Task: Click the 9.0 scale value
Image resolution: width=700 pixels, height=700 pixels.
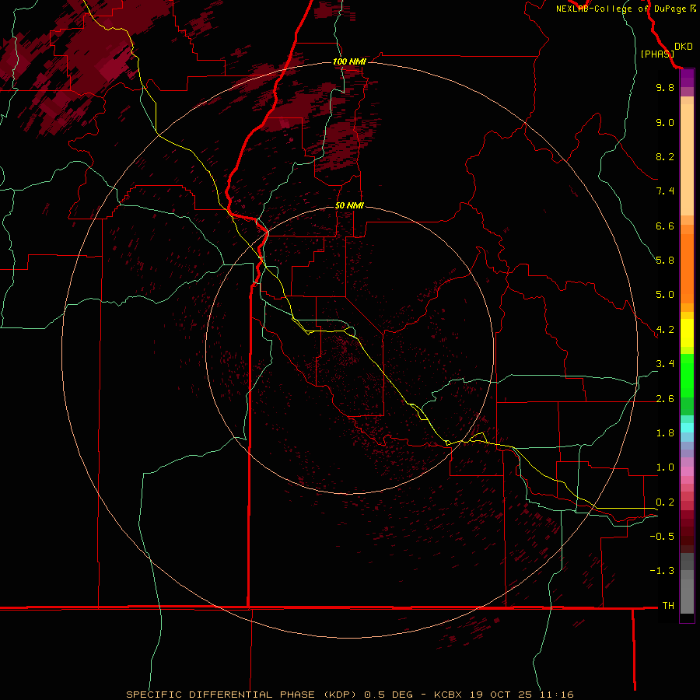Action: 665,122
